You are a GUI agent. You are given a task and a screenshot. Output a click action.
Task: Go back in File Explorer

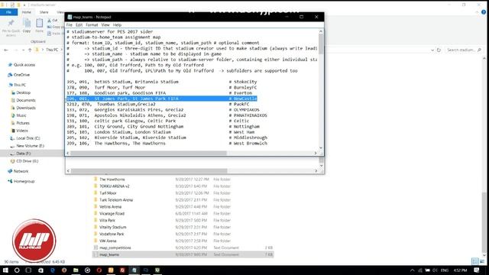pyautogui.click(x=6, y=50)
